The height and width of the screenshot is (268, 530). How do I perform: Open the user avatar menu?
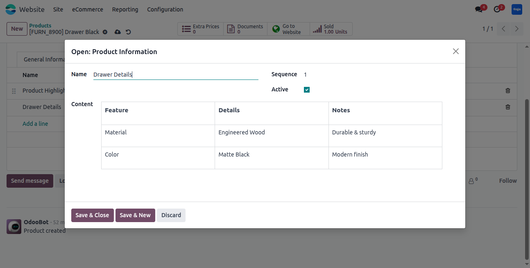click(x=517, y=9)
